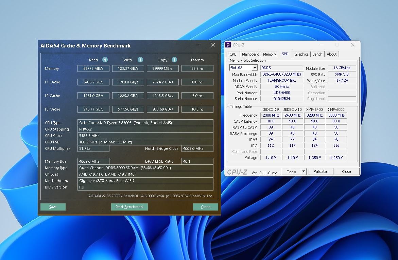Click JEDEC #10 tRC value 117
The height and width of the screenshot is (260, 398).
(x=292, y=145)
